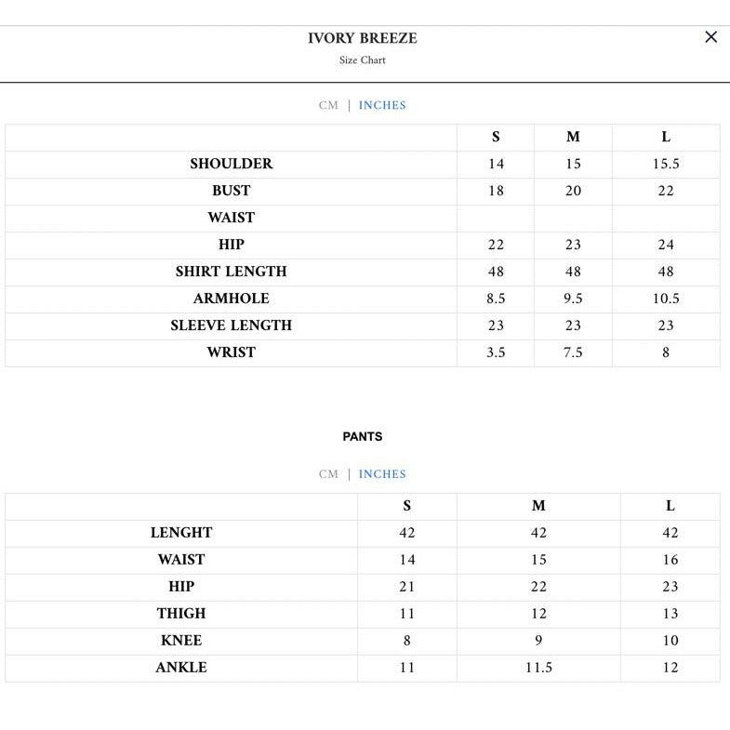Select INCHES above the shirt table
Image resolution: width=730 pixels, height=730 pixels.
pos(382,106)
